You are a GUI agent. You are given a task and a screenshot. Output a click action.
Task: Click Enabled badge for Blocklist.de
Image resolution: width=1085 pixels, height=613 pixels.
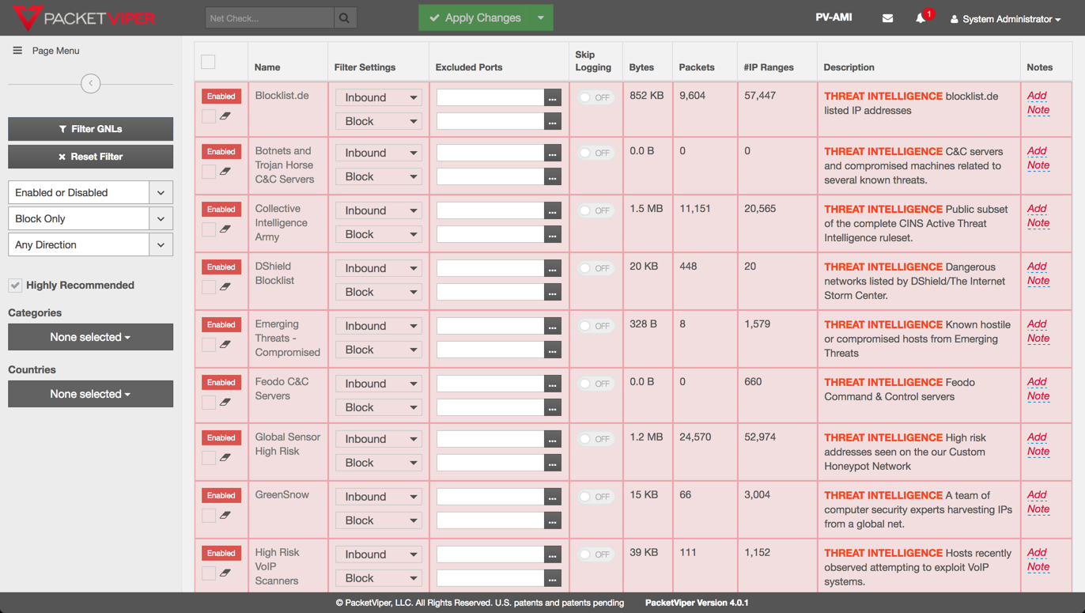pyautogui.click(x=221, y=96)
